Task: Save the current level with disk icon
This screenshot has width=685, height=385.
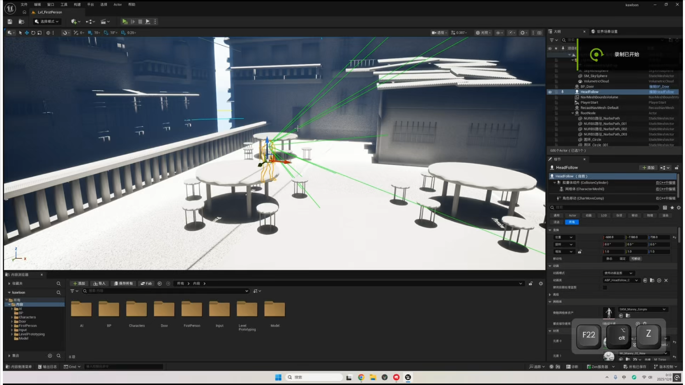Action: [10, 21]
